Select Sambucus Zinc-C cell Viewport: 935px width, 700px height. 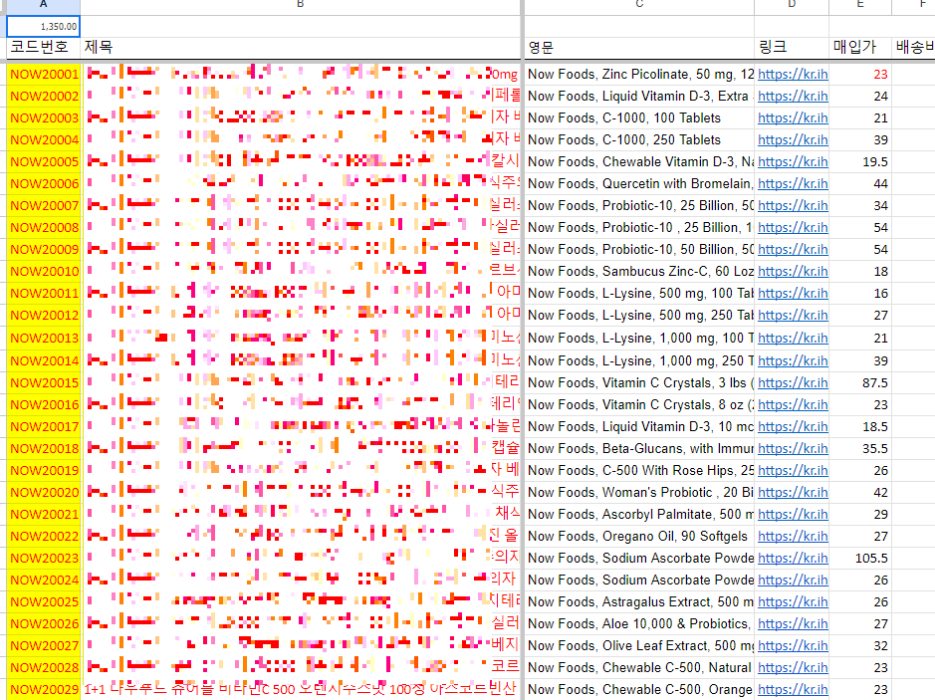pyautogui.click(x=639, y=271)
